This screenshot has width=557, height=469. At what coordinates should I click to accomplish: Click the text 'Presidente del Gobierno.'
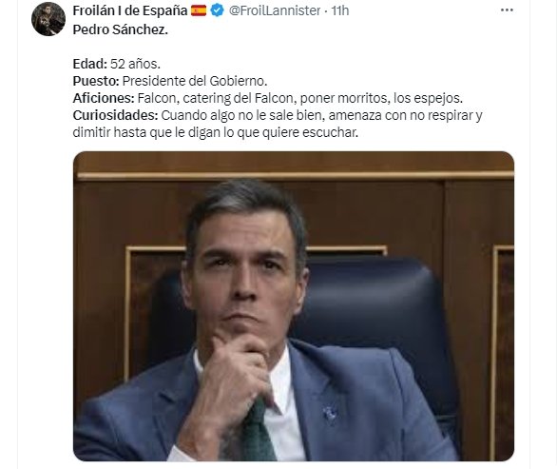[x=195, y=81]
